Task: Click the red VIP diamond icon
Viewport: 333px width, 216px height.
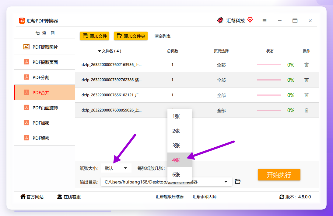Action: [x=250, y=20]
